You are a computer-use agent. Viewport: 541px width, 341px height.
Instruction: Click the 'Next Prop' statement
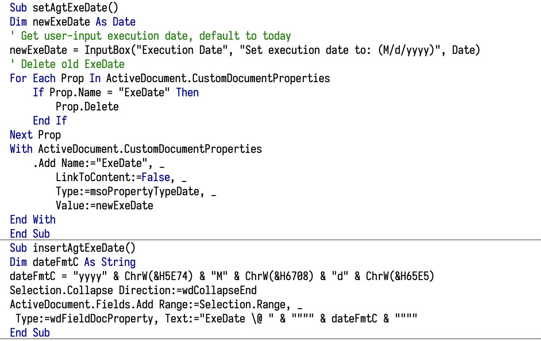coord(35,135)
